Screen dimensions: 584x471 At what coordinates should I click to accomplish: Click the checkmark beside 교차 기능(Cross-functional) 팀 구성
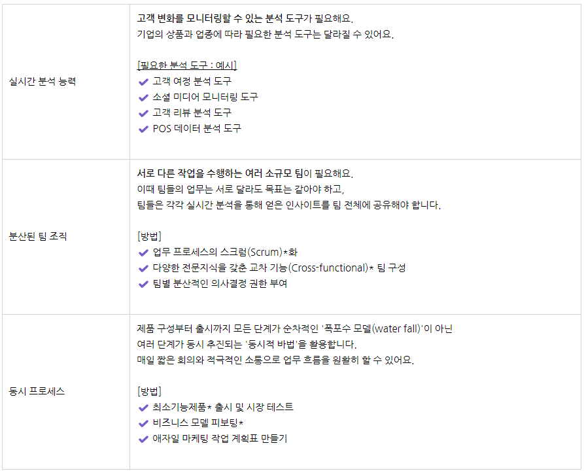coord(143,268)
